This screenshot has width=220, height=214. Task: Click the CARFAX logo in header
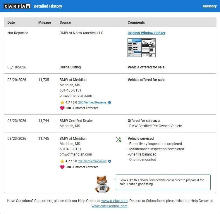(17, 6)
